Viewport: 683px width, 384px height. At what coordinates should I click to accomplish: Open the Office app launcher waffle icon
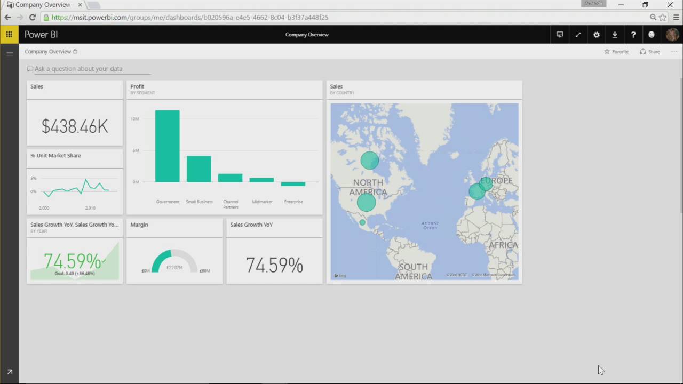(x=9, y=34)
